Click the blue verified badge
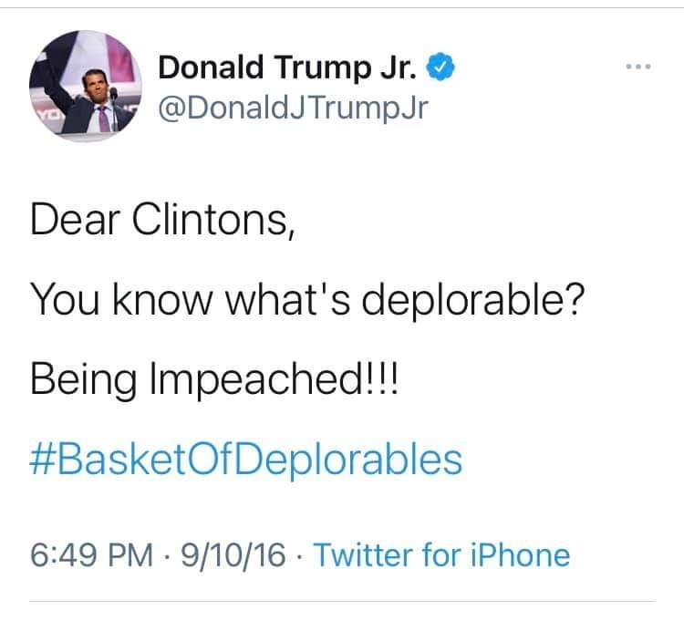 click(440, 67)
